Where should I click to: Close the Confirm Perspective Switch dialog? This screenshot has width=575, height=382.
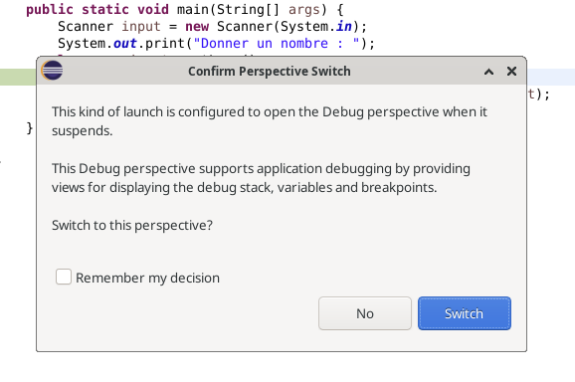pos(511,71)
